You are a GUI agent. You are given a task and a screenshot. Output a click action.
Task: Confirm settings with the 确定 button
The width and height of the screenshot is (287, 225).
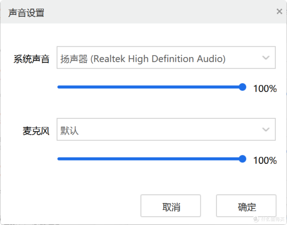click(x=246, y=206)
